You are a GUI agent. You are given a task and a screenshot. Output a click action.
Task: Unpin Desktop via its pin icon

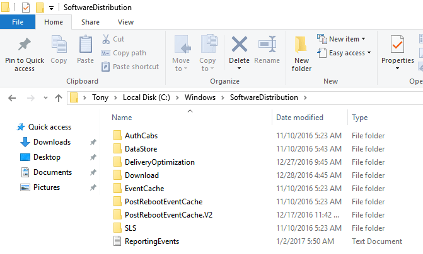tap(93, 157)
